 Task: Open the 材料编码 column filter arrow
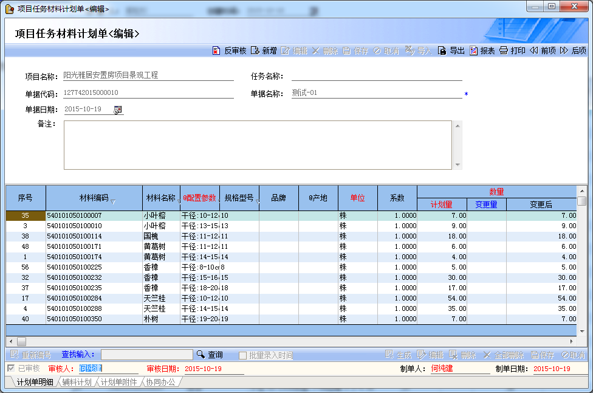(113, 201)
